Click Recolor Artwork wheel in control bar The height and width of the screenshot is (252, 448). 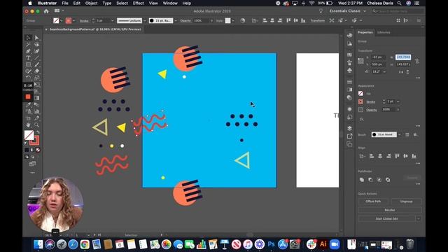click(x=243, y=20)
